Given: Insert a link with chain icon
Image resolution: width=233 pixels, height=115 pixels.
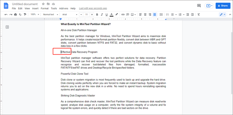Looking at the screenshot, I should [123, 15].
